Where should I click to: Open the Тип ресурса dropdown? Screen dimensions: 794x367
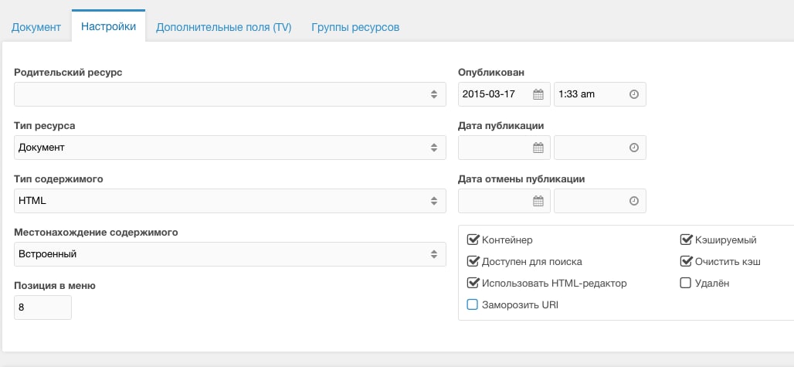(230, 148)
